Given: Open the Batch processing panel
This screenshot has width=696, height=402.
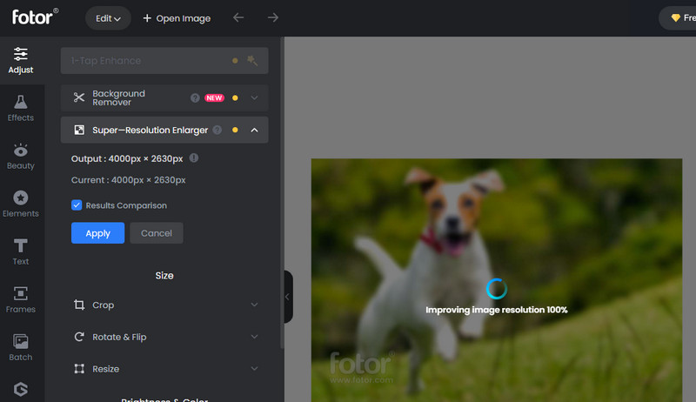Looking at the screenshot, I should [x=21, y=347].
